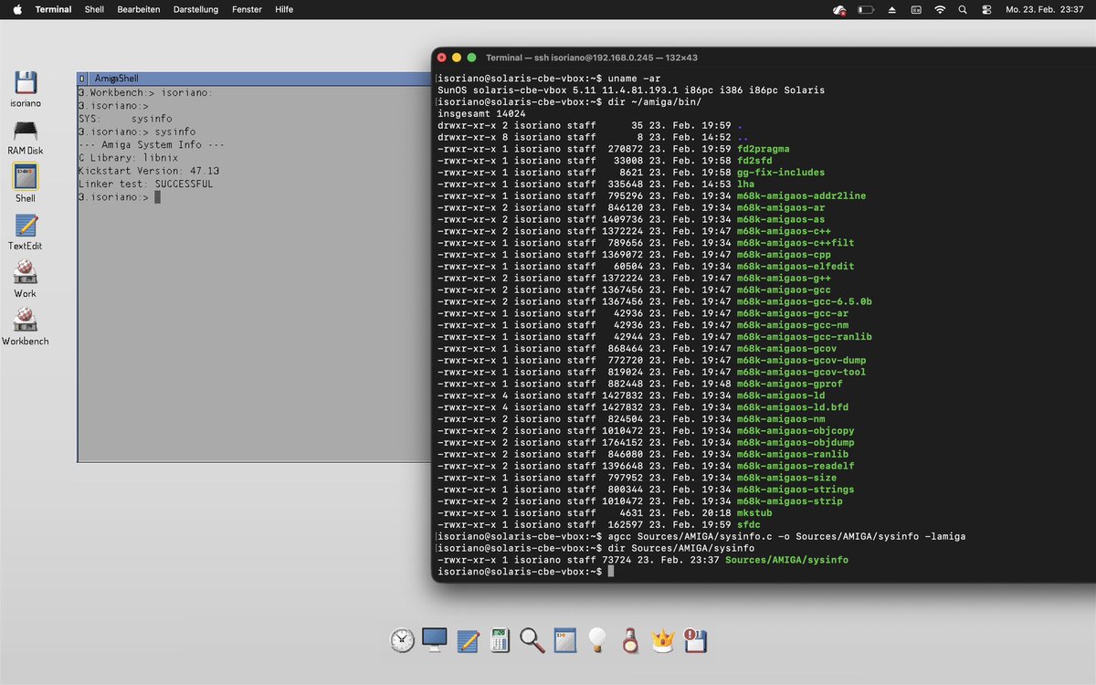The image size is (1096, 685).
Task: Open Spotlight search in the menu bar
Action: point(963,9)
